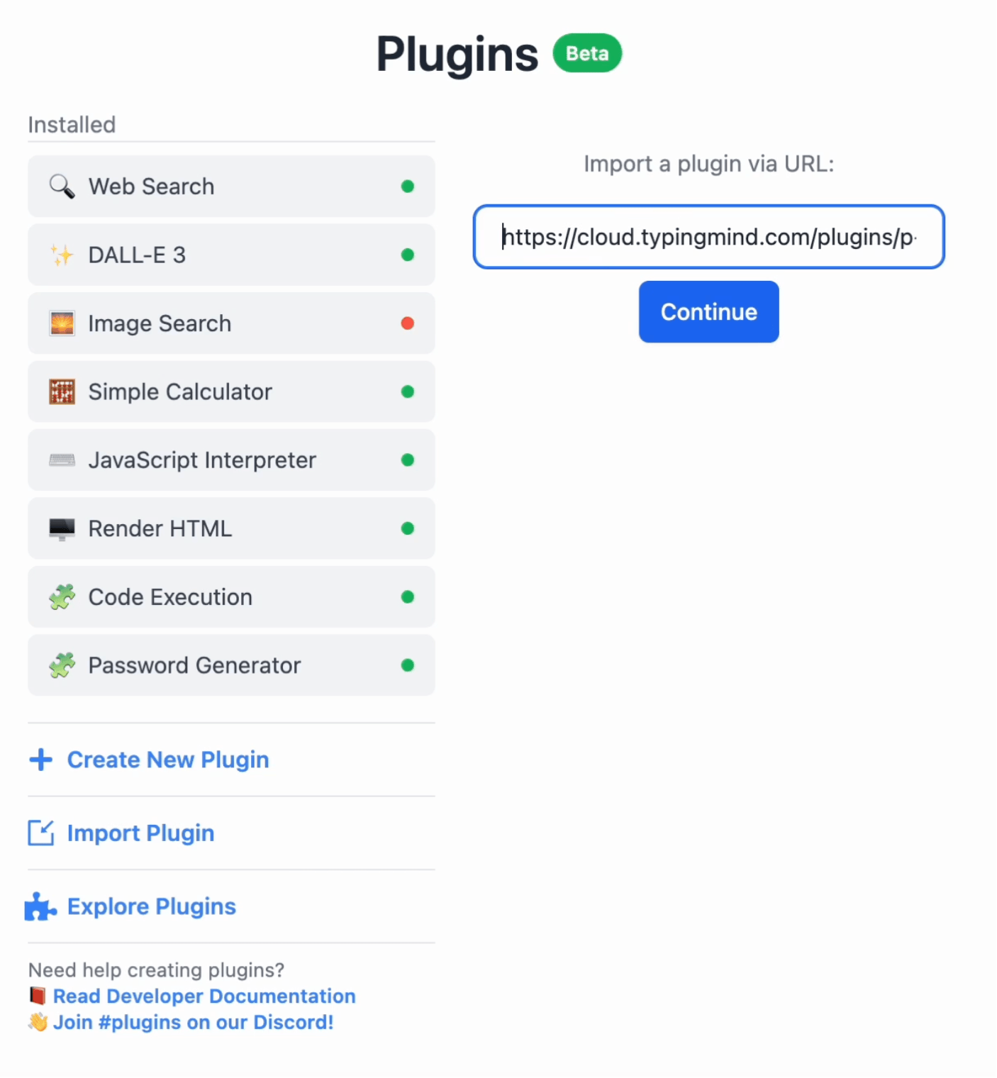This screenshot has width=997, height=1078.
Task: Click the plus icon for Create New Plugin
Action: tap(40, 760)
